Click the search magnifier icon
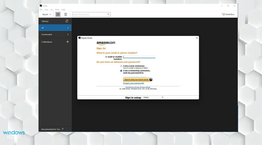This screenshot has height=145, width=262. [108, 14]
